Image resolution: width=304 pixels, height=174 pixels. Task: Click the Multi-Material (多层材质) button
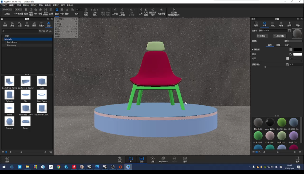click(x=280, y=36)
